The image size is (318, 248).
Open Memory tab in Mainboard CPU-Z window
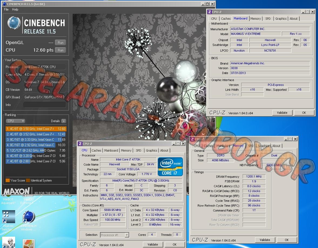(x=256, y=19)
